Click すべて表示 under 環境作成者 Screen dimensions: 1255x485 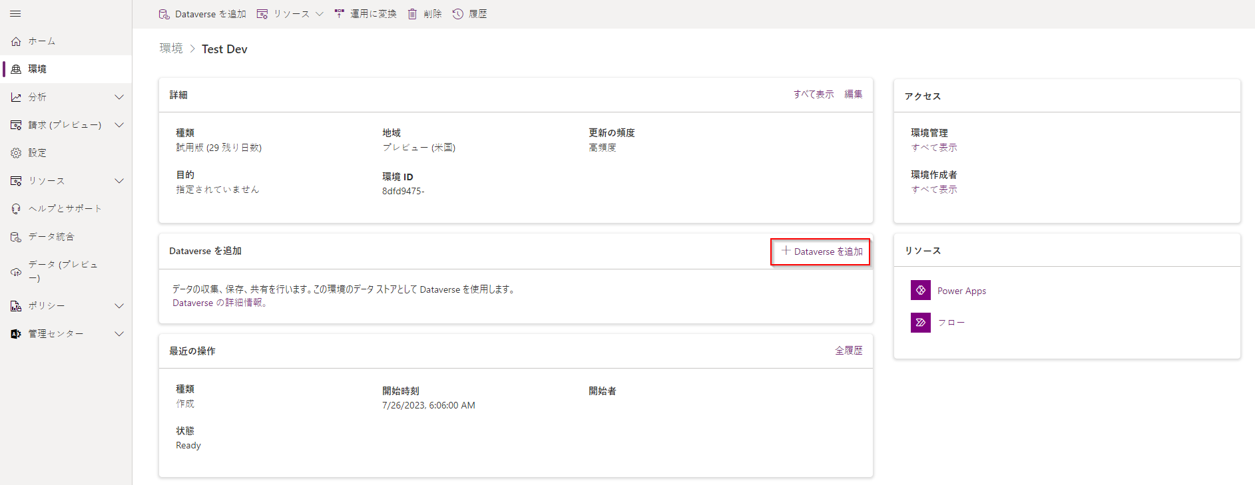[x=934, y=190]
